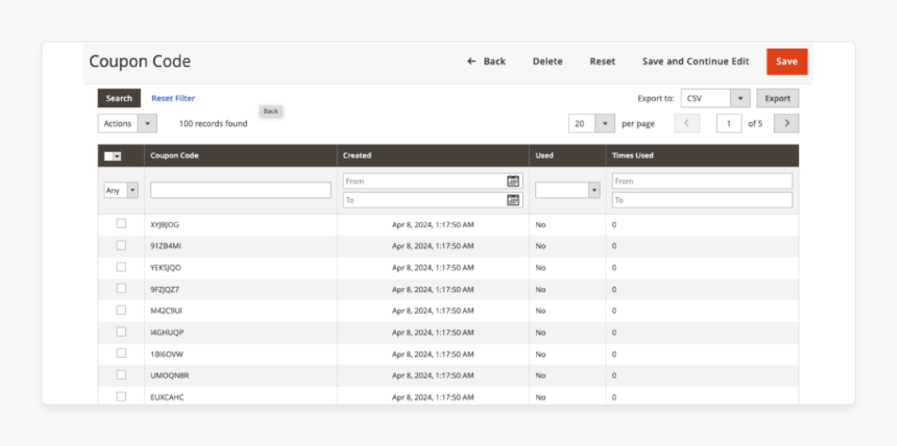Click the coupon code 1BI6OVW text
The width and height of the screenshot is (897, 446).
coord(167,354)
